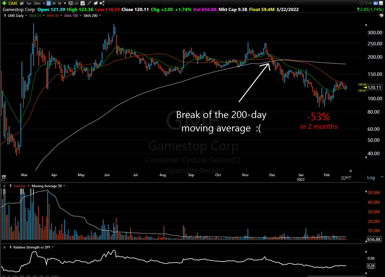The image size is (385, 277).
Task: Click bottom scale arrow below 40.00
Action: pos(366,157)
